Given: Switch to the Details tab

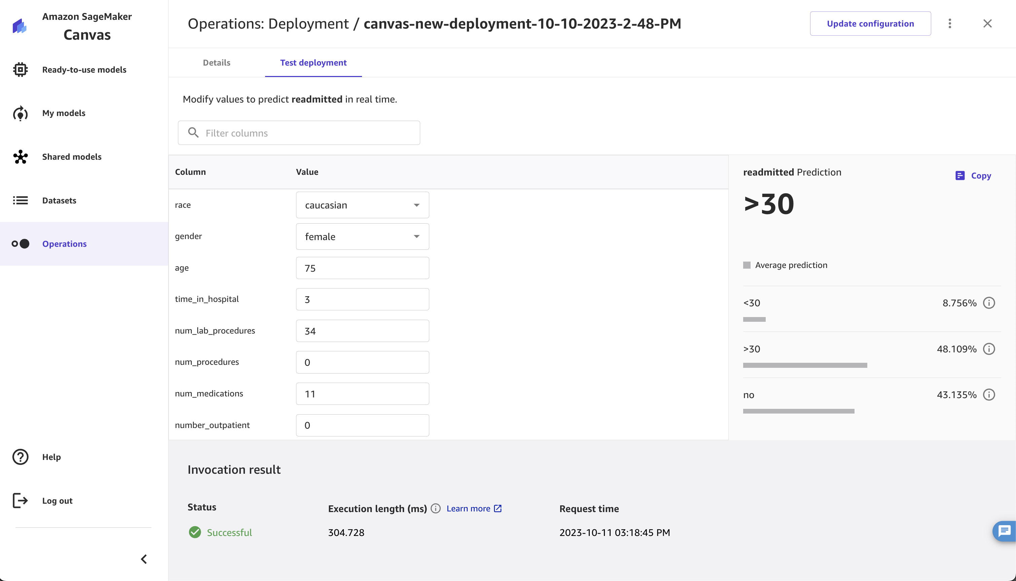Looking at the screenshot, I should [x=217, y=63].
